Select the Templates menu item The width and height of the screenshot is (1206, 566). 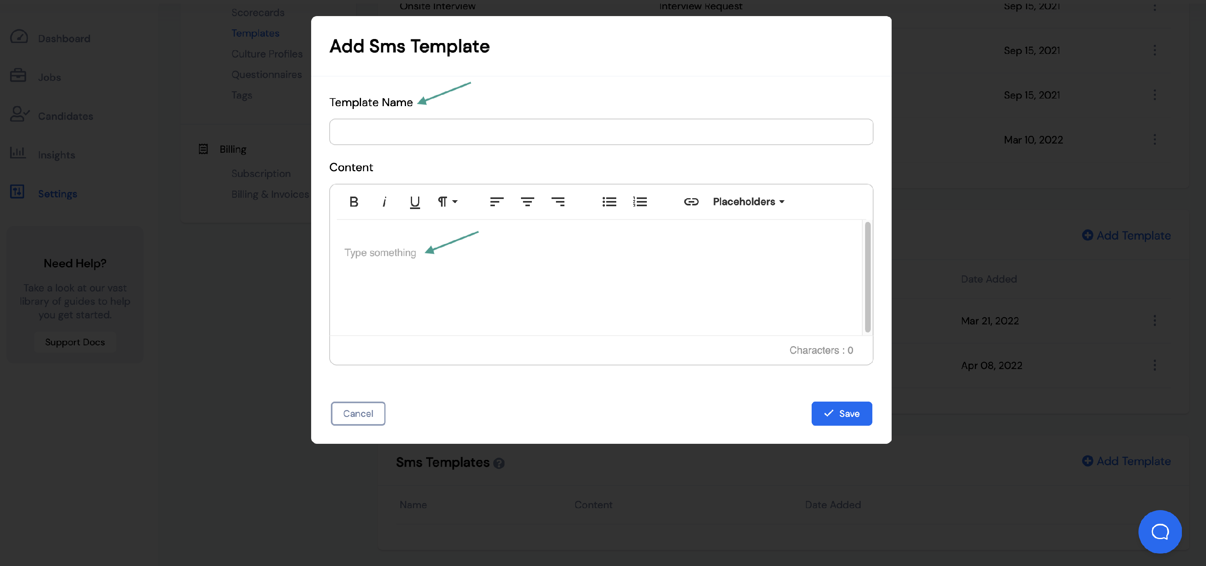(255, 32)
